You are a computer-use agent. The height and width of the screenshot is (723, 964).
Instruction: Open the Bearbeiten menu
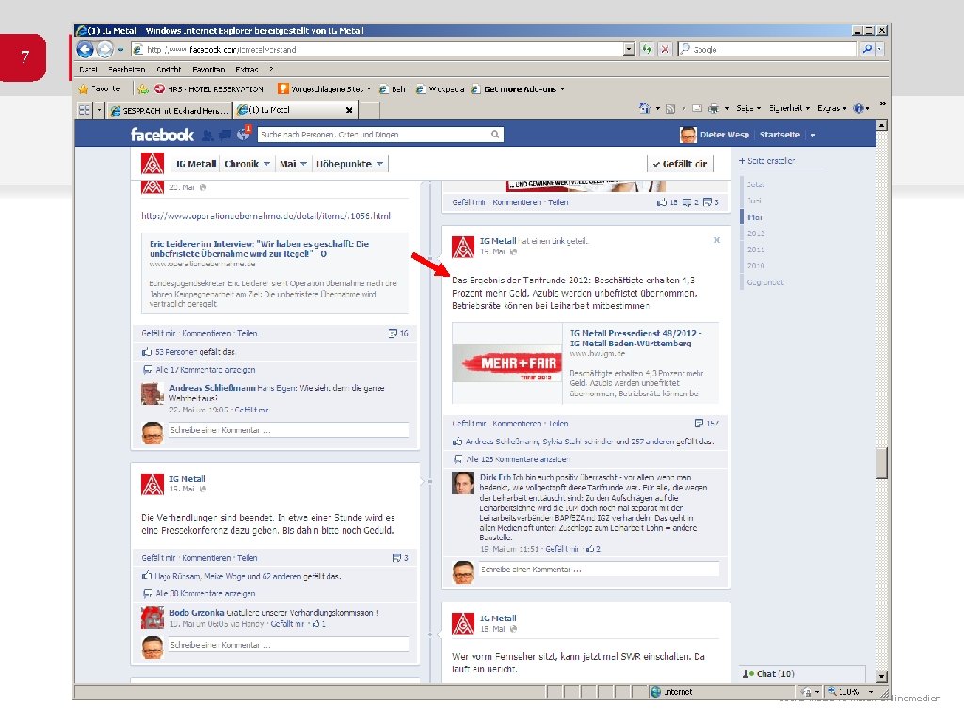coord(127,70)
